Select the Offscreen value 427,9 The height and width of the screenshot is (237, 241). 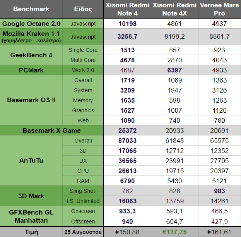(x=219, y=221)
